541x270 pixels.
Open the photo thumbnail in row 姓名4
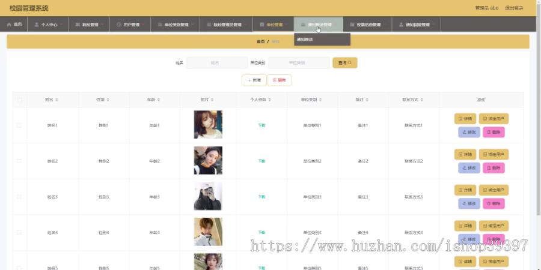click(208, 232)
